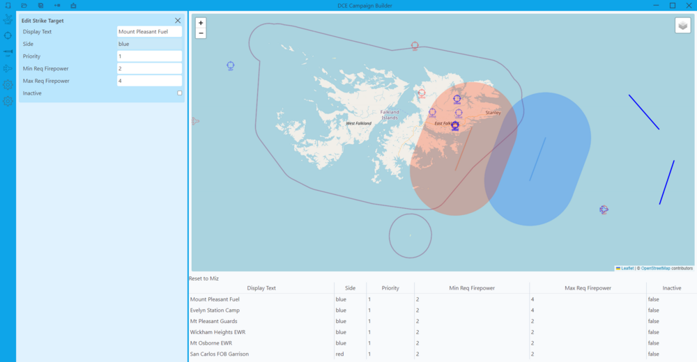Select the highlighted bold blue strike marker
Image resolution: width=697 pixels, height=362 pixels.
454,126
